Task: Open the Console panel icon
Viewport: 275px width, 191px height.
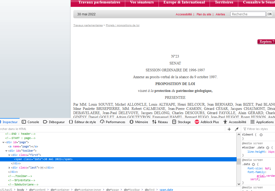Action: pos(24,122)
